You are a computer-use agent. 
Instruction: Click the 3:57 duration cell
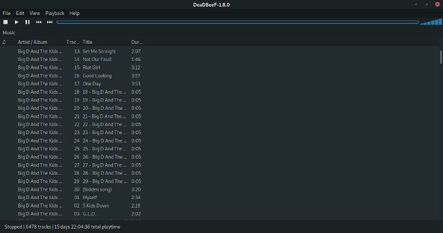tap(136, 75)
